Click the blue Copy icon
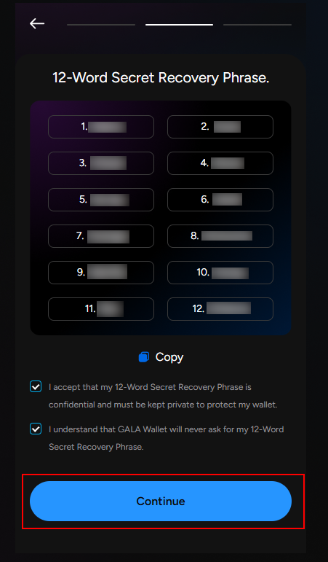328x562 pixels. pyautogui.click(x=144, y=357)
